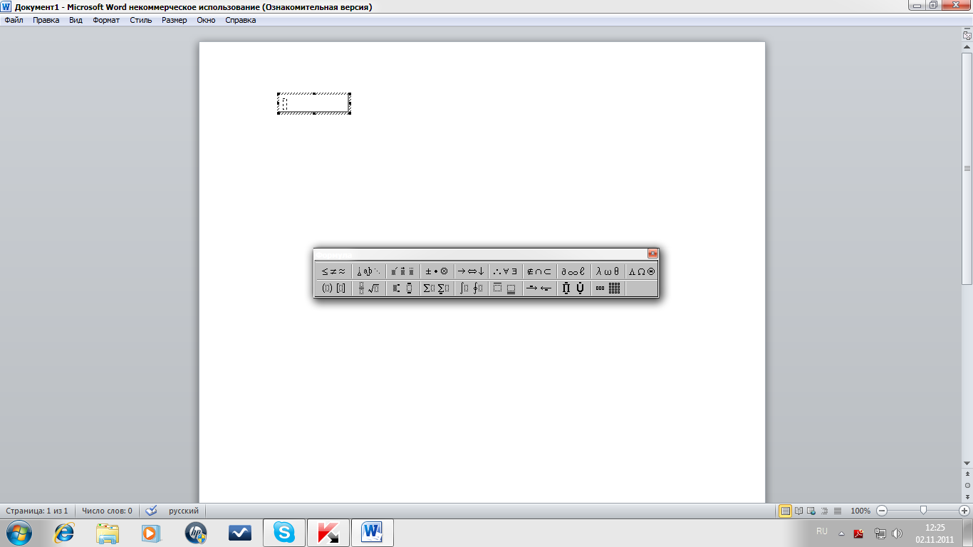
Task: Switch to Web Layout view
Action: (x=812, y=511)
